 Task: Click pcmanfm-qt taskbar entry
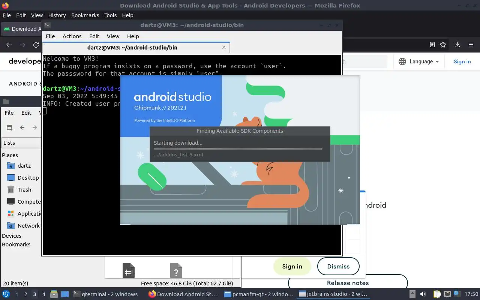pos(259,294)
